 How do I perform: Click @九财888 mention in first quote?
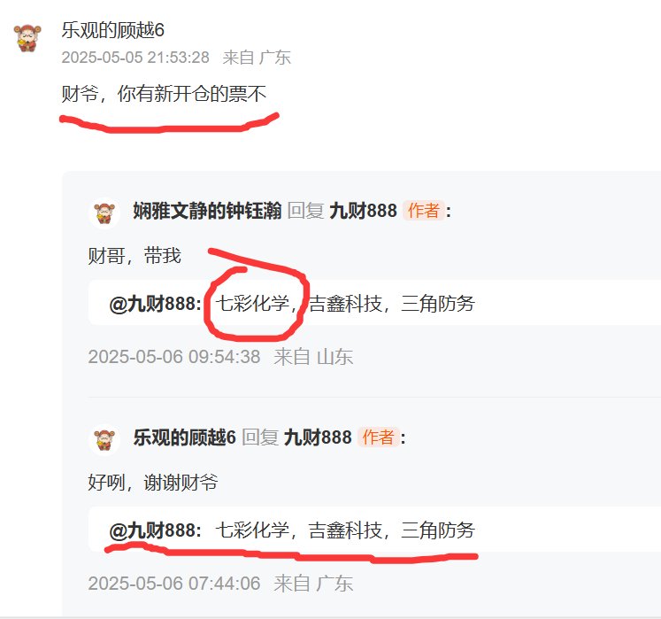tap(155, 304)
